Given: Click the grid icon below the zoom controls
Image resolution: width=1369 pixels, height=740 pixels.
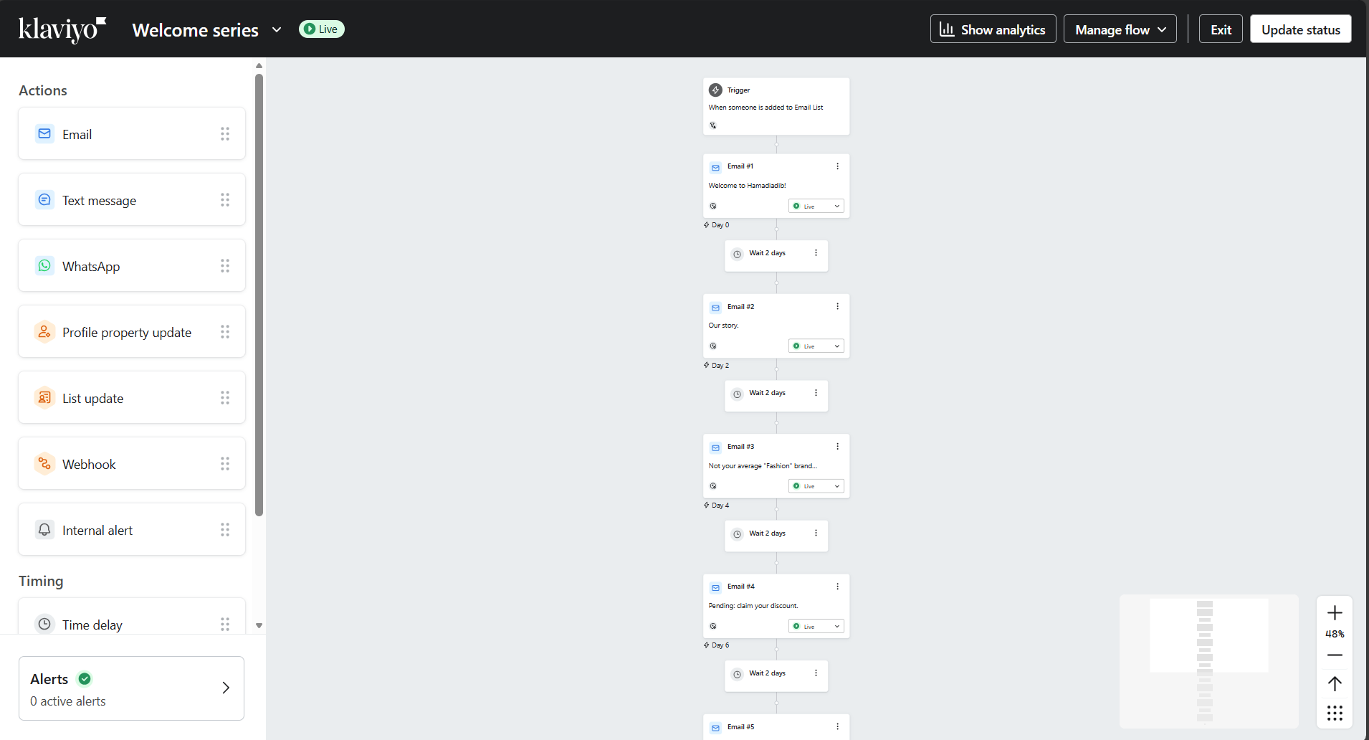Looking at the screenshot, I should (1335, 712).
